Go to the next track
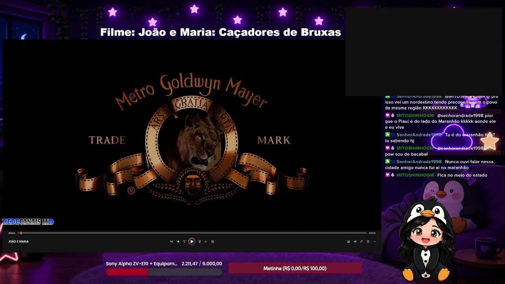The width and height of the screenshot is (505, 284). pyautogui.click(x=206, y=241)
